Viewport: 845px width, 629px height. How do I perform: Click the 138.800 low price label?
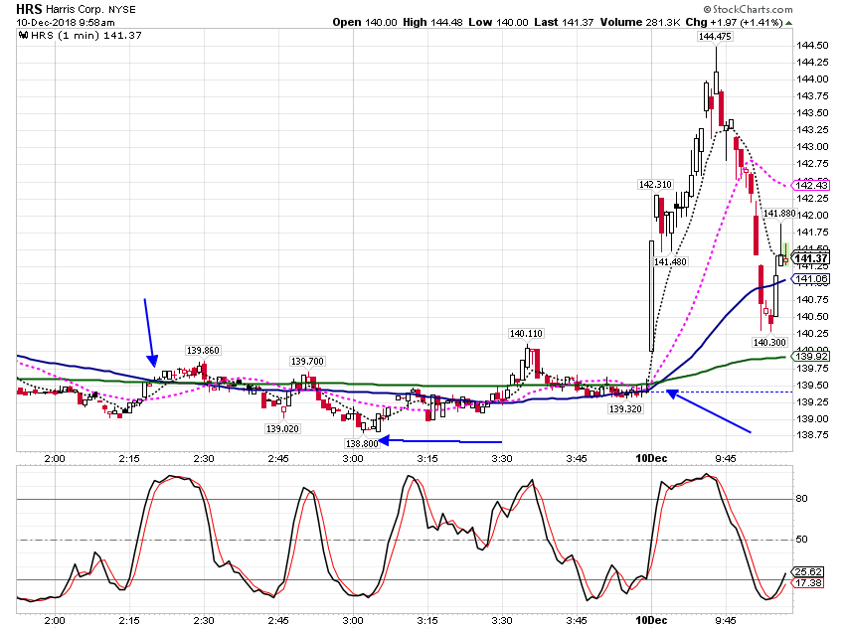coord(362,443)
